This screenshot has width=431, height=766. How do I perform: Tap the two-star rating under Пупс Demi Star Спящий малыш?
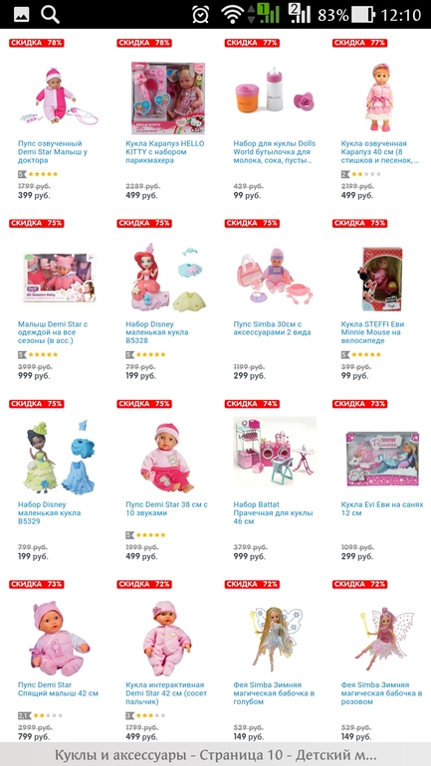click(x=41, y=715)
